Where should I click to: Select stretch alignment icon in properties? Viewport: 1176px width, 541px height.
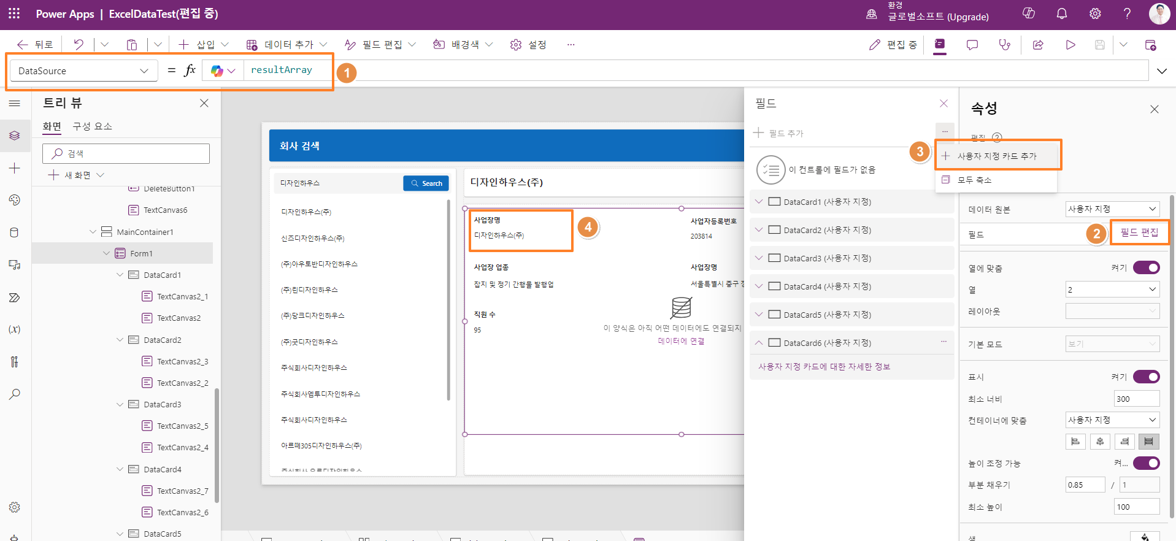[x=1149, y=442]
